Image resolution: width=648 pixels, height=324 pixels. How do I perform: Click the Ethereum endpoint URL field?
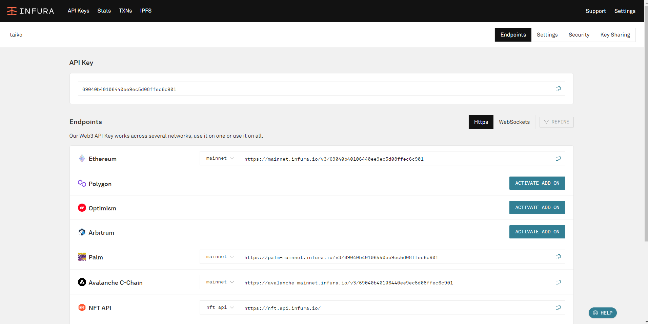(x=396, y=158)
